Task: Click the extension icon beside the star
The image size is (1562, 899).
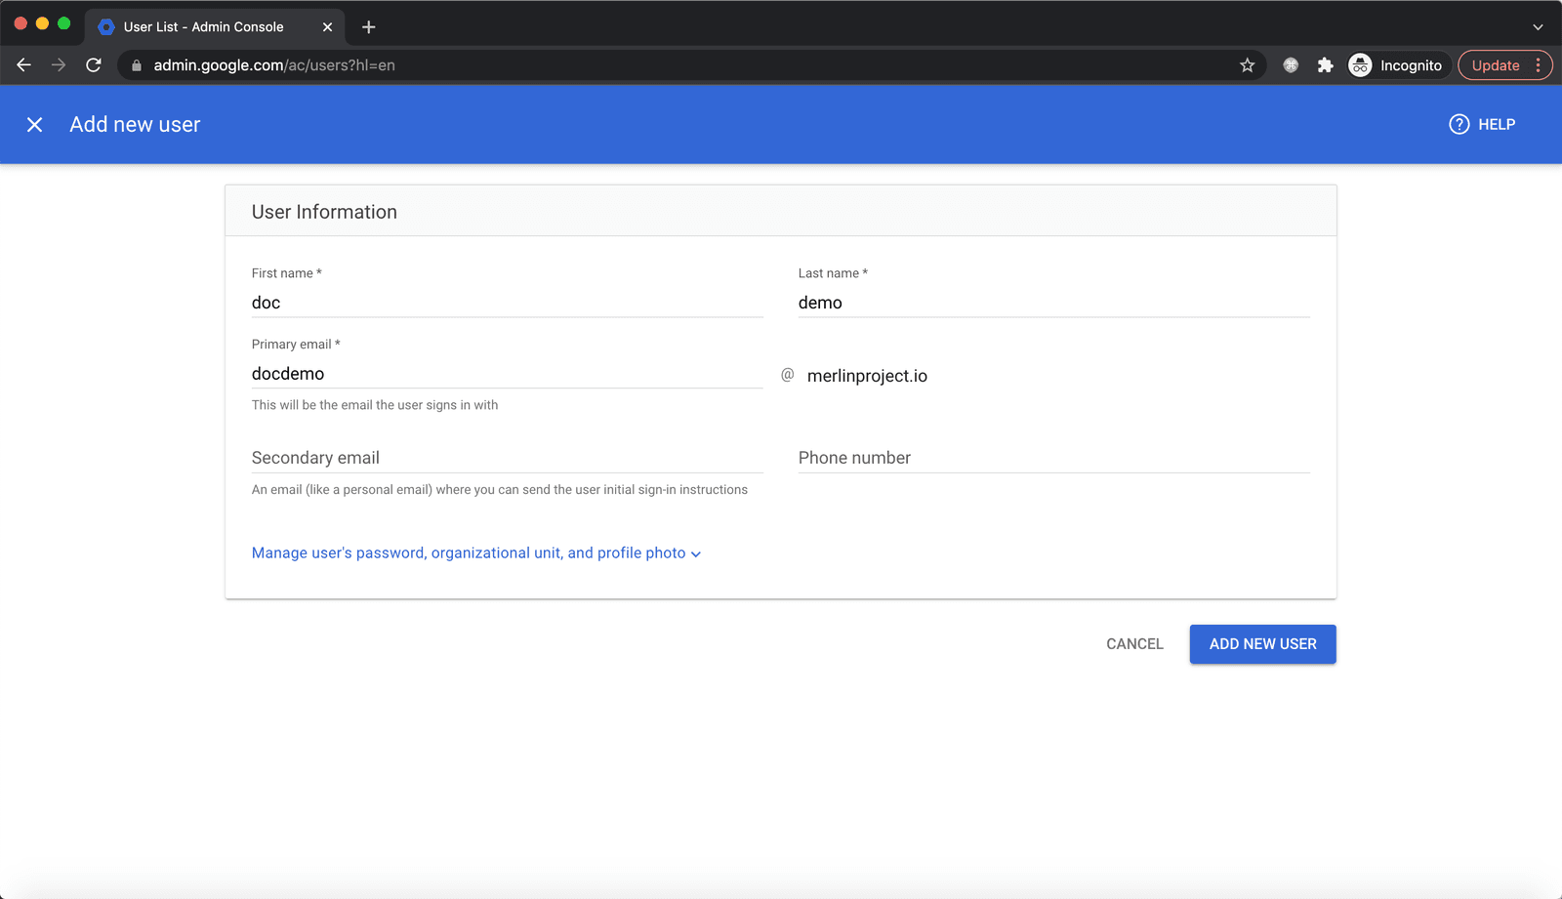Action: click(x=1291, y=65)
